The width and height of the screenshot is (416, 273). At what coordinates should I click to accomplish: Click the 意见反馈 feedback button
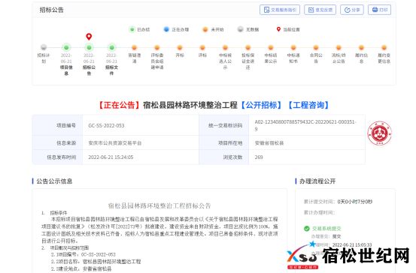point(320,10)
